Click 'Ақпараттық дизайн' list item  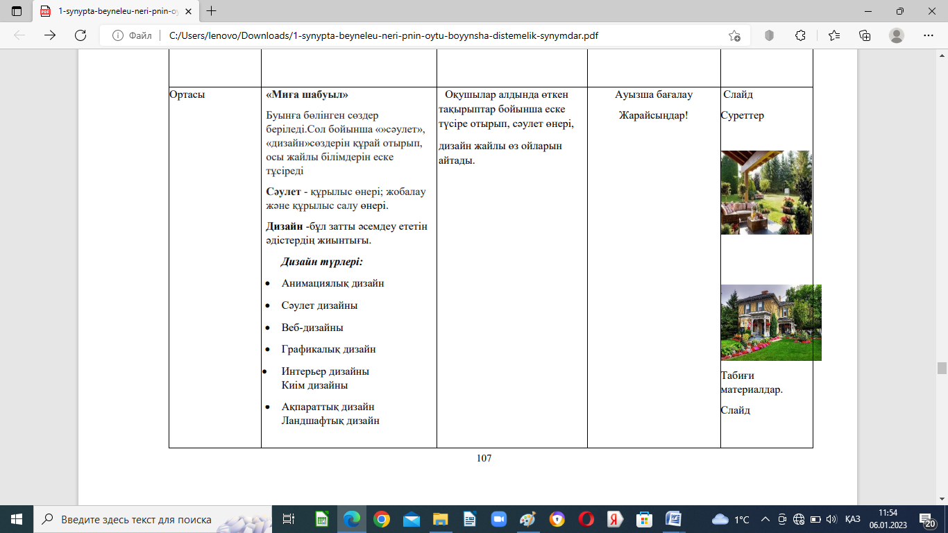tap(328, 407)
